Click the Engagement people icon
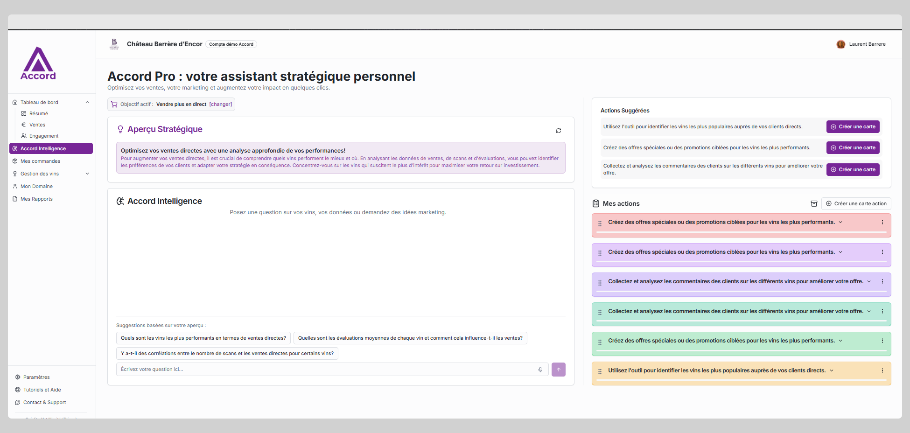The image size is (910, 433). coord(24,136)
